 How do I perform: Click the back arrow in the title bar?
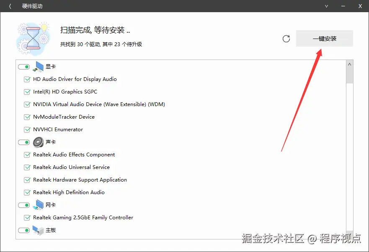[10, 6]
